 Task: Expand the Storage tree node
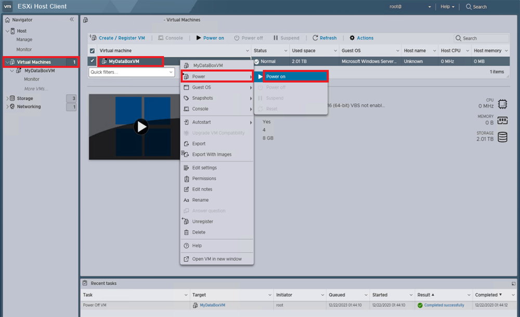click(x=7, y=99)
